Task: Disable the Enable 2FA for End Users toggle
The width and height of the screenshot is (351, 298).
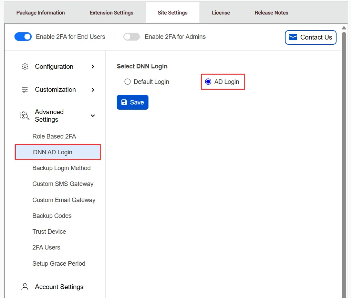Action: 23,36
